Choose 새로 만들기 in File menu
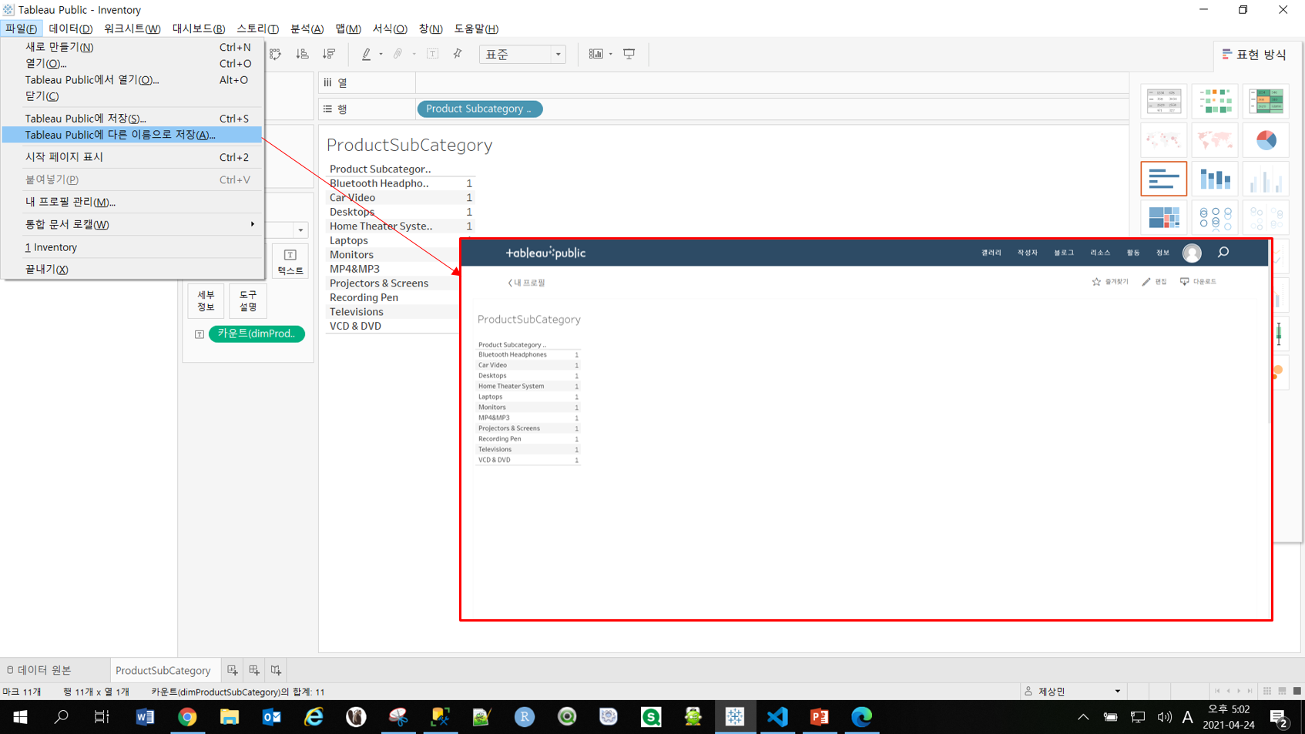Screen dimensions: 1305x734 click(132, 47)
